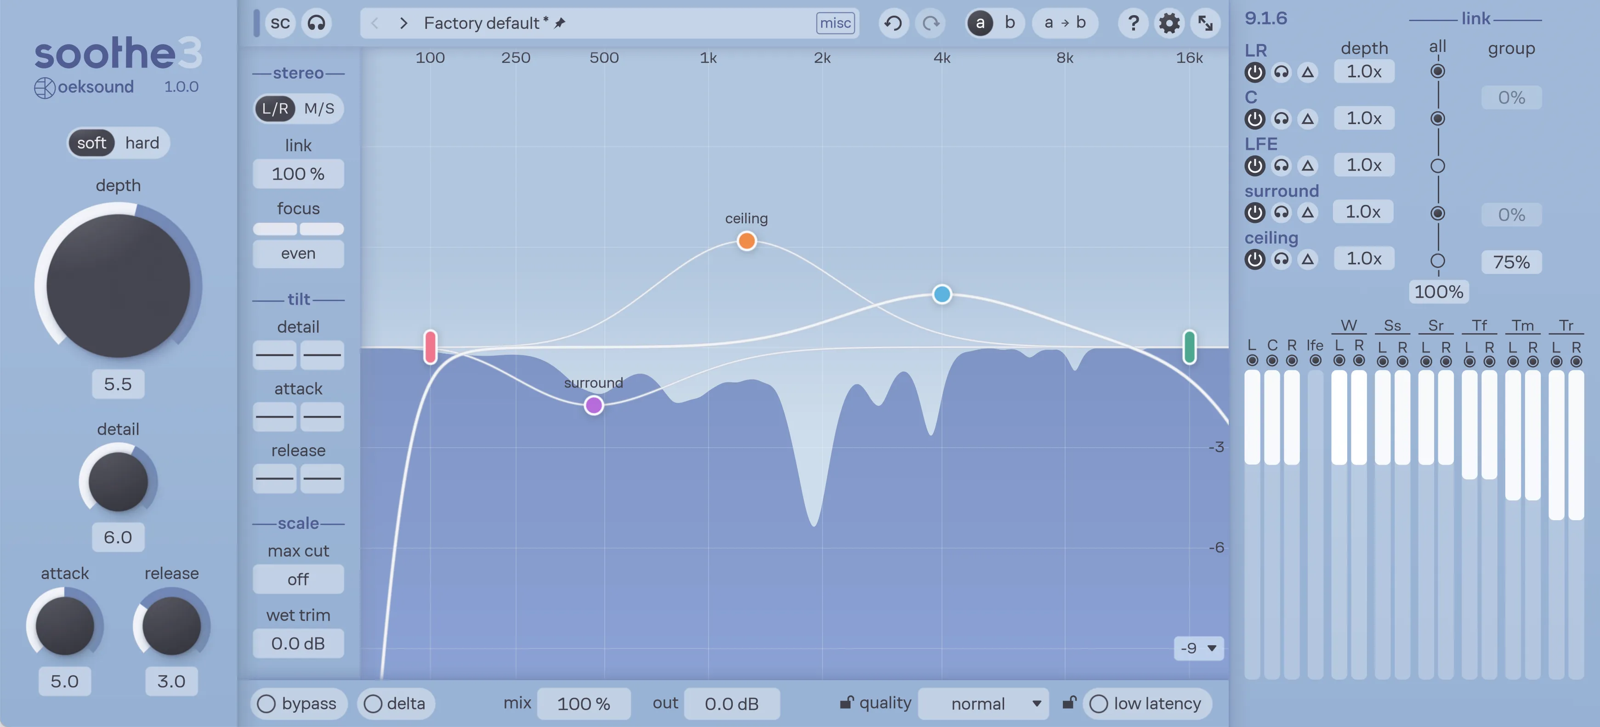The height and width of the screenshot is (727, 1600).
Task: Copy state a to b
Action: coord(1065,23)
